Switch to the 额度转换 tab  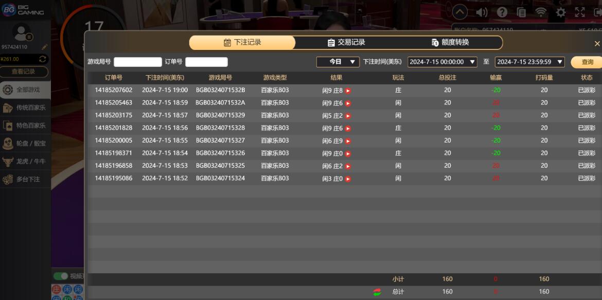point(450,43)
